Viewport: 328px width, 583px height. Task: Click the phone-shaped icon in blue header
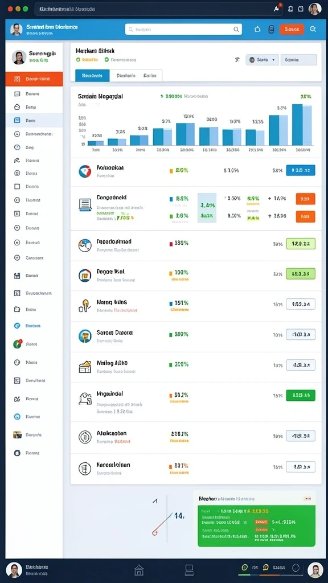(x=272, y=30)
